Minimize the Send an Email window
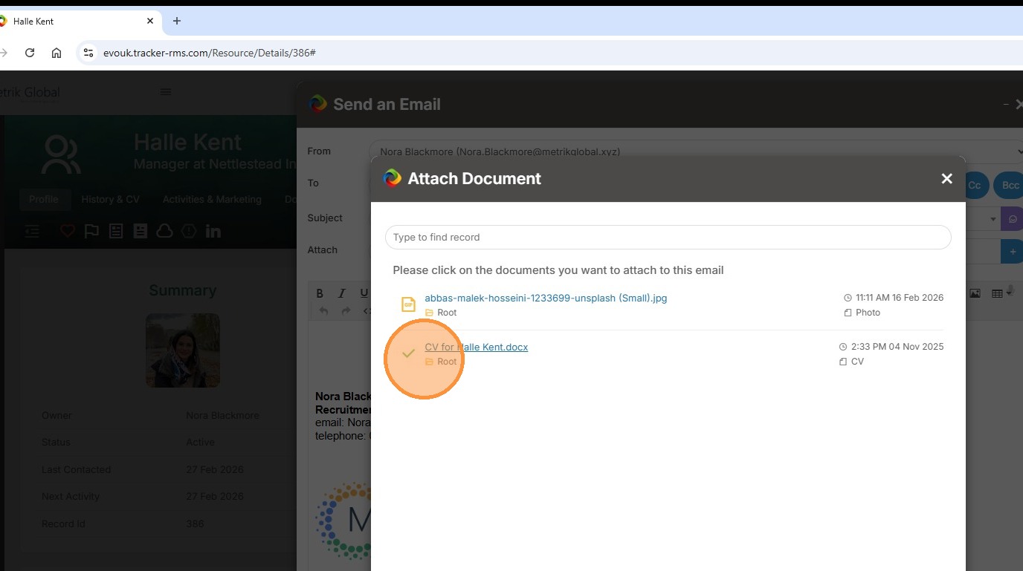1023x571 pixels. pos(1006,105)
